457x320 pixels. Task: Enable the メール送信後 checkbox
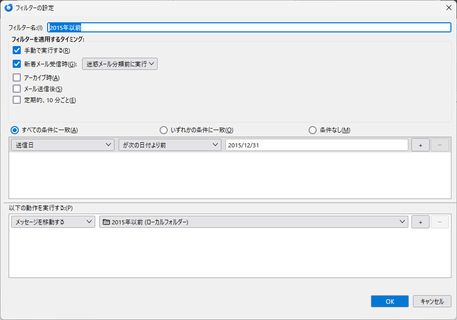(x=17, y=89)
